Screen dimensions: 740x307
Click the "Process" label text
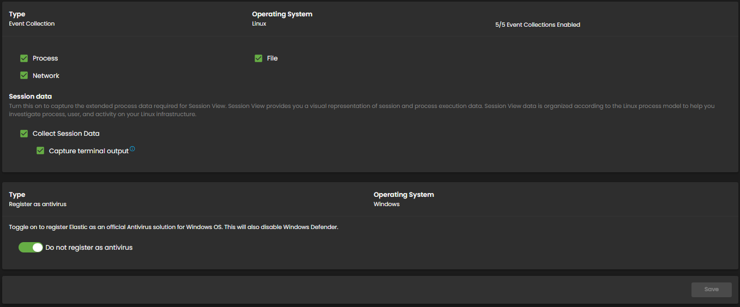tap(45, 58)
